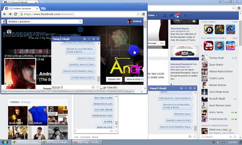
Task: Attach a photo in the front chat input
Action: coord(93,87)
